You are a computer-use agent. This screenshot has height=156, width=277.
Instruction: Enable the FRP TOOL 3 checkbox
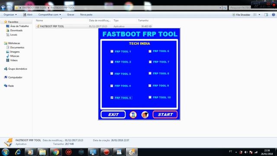[112, 73]
